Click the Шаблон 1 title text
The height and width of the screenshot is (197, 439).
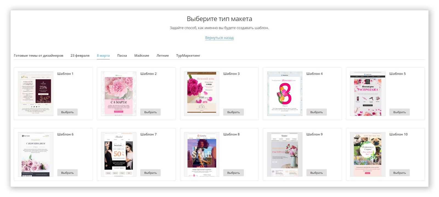[65, 74]
